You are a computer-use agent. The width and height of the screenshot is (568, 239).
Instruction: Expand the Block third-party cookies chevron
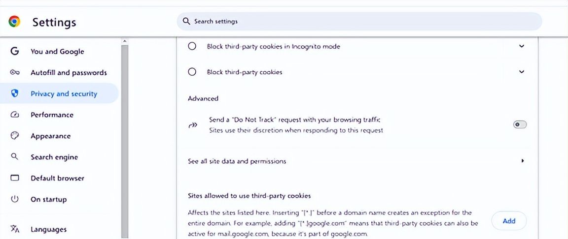pos(522,72)
